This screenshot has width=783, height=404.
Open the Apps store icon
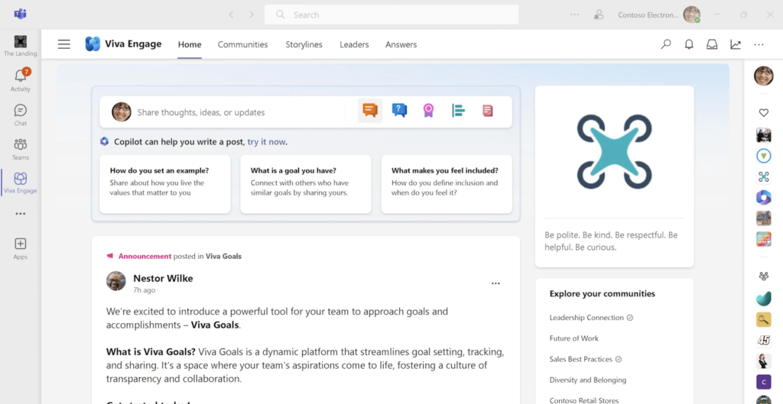point(21,249)
